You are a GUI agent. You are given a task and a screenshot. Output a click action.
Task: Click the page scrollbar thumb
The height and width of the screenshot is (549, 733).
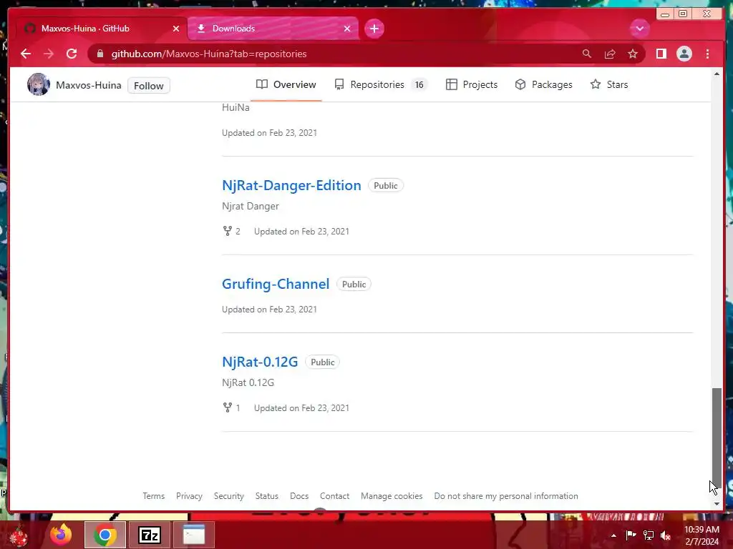point(717,440)
